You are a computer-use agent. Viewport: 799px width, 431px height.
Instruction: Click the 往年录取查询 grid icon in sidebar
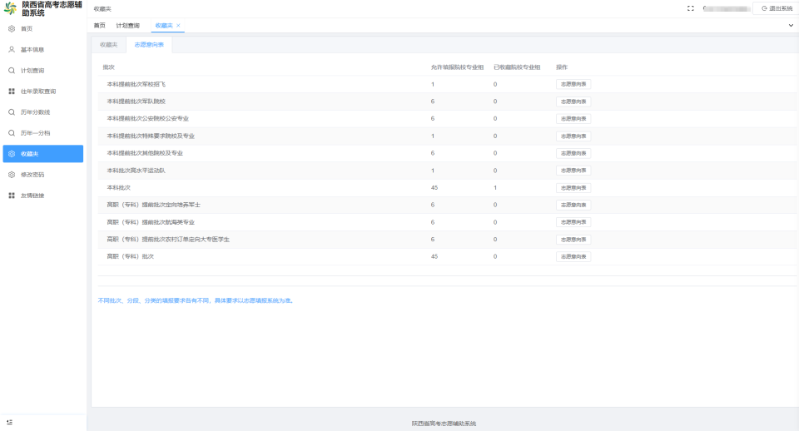point(12,92)
